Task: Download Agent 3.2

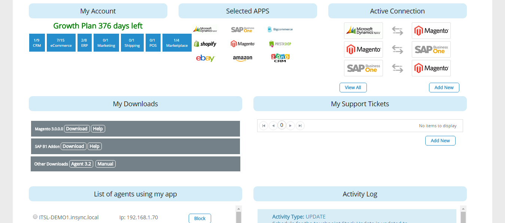Action: (x=81, y=164)
